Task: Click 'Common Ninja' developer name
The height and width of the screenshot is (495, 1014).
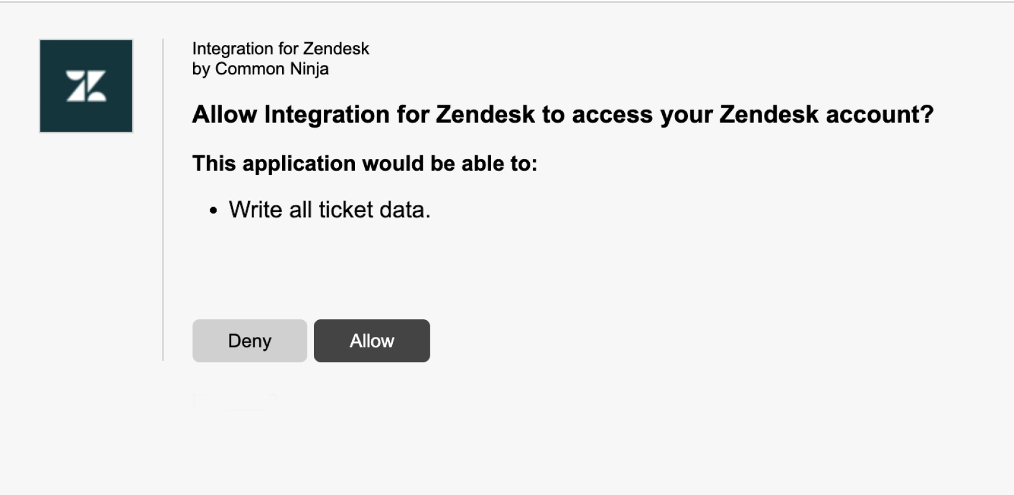Action: (x=272, y=69)
